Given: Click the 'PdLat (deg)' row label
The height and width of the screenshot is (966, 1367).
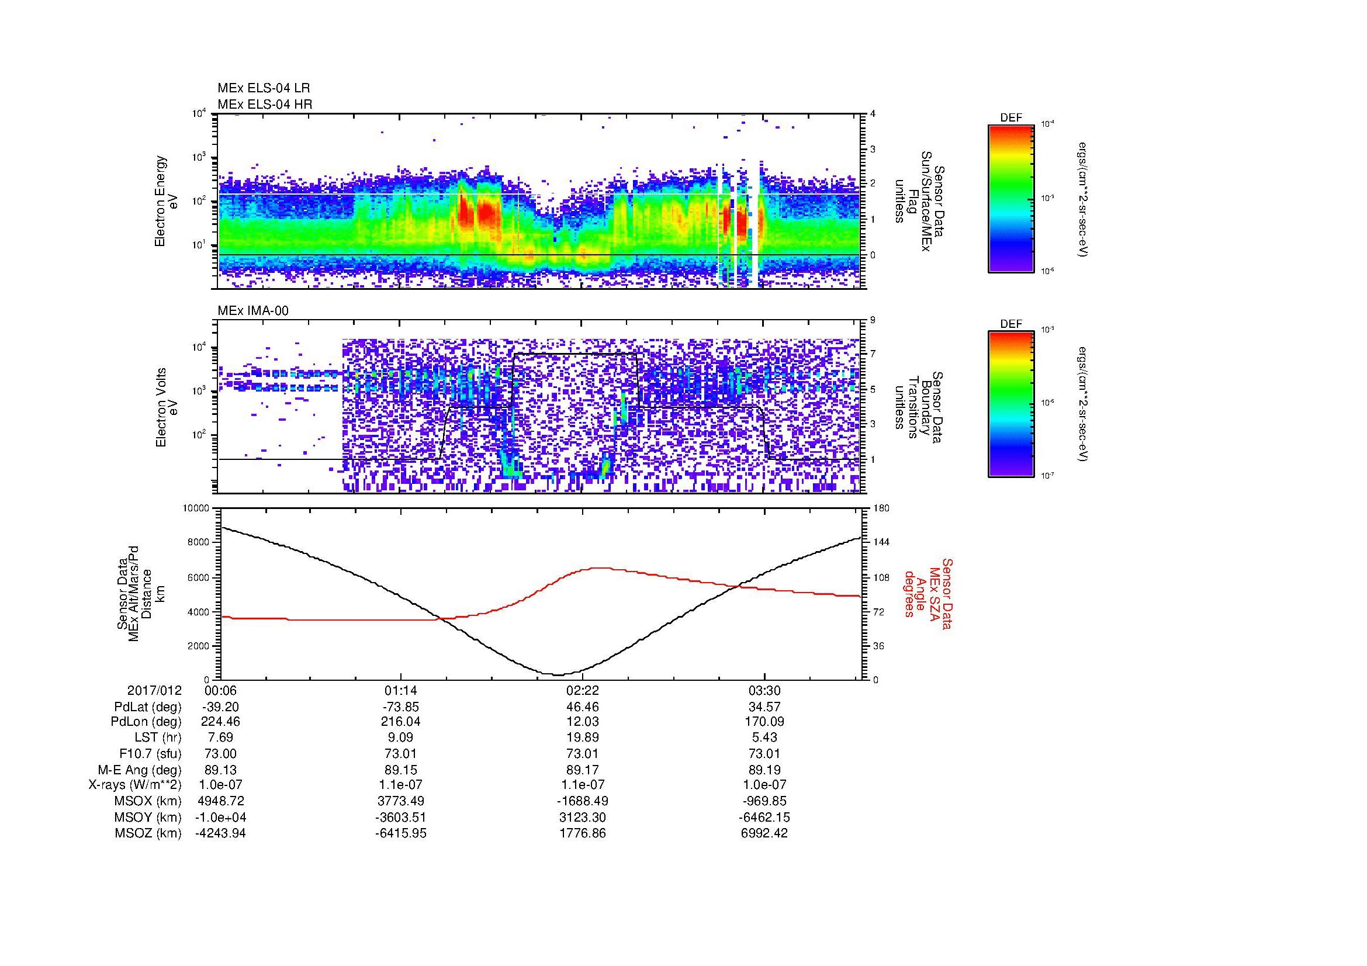Looking at the screenshot, I should (148, 707).
